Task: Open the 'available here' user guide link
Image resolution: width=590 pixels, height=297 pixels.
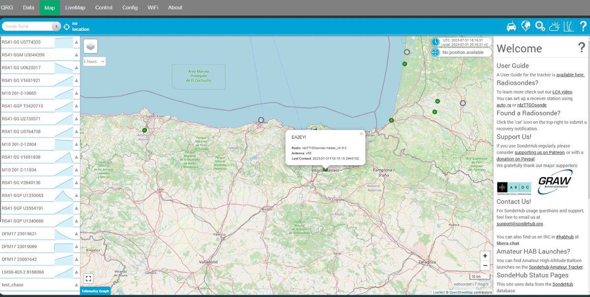Action: (570, 75)
